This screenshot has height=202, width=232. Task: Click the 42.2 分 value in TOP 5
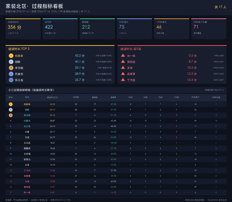(80, 56)
